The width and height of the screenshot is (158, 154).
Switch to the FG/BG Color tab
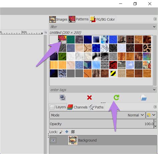coord(103,19)
